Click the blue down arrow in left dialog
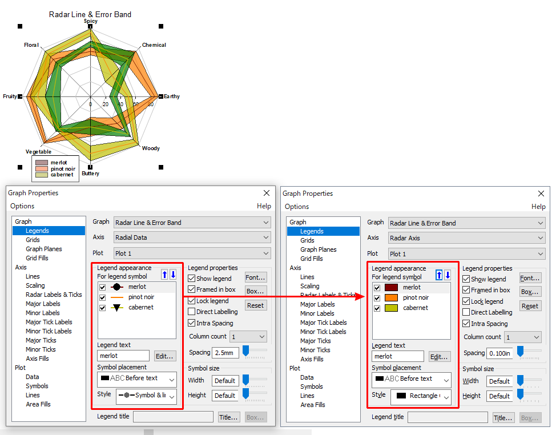Viewport: 556px width, 435px height. pyautogui.click(x=173, y=275)
